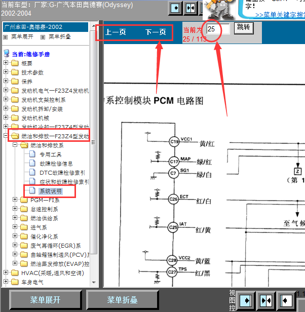Click the top toolbar collapse-center arrows icon
This screenshot has width=305, height=312.
190,8
